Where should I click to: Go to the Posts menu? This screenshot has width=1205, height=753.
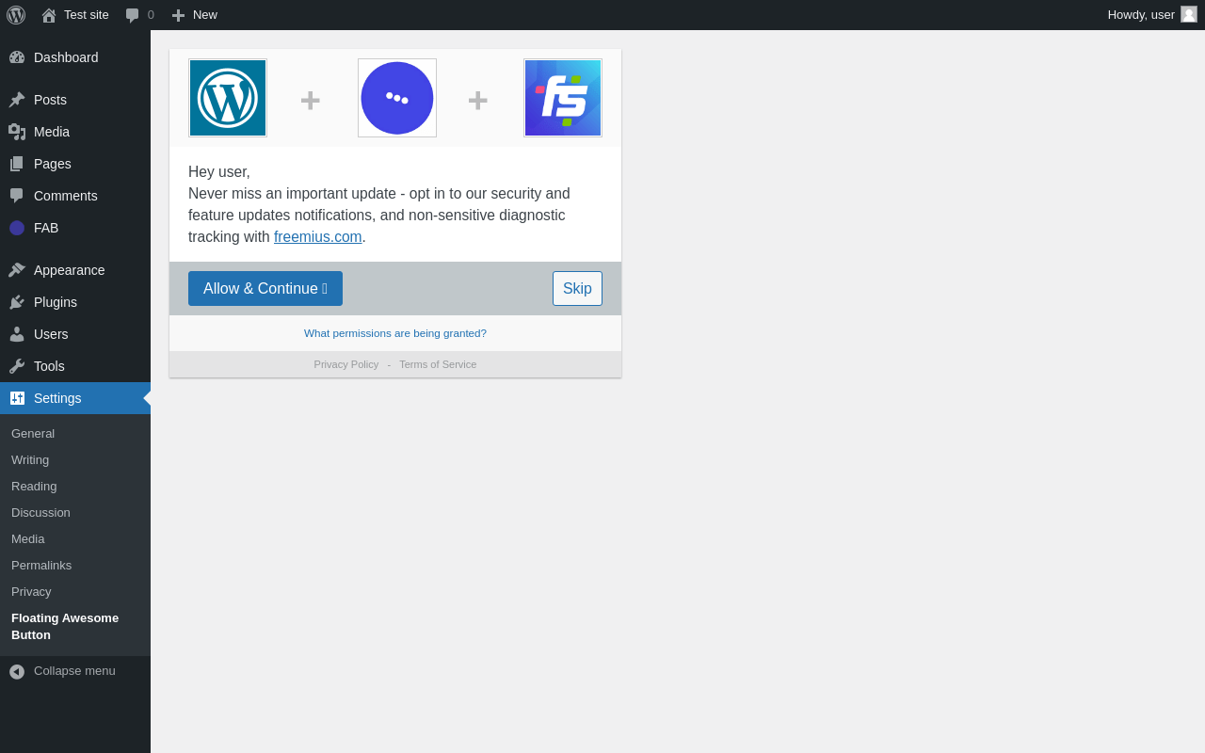coord(75,100)
